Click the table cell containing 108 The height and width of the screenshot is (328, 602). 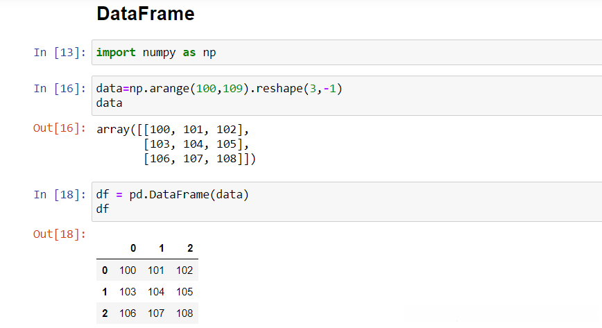(x=184, y=313)
